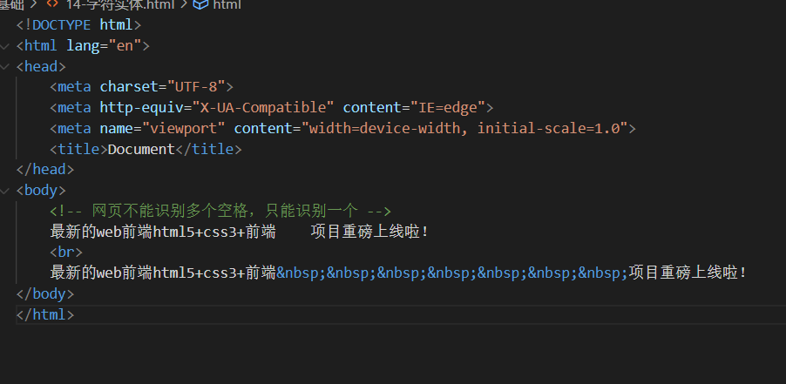Viewport: 786px width, 384px height.
Task: Place cursor in the <!DOCTYPE html> line
Action: click(x=78, y=24)
